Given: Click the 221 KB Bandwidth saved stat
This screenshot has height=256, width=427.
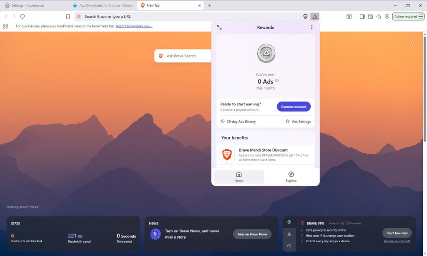Looking at the screenshot, I should coord(79,238).
